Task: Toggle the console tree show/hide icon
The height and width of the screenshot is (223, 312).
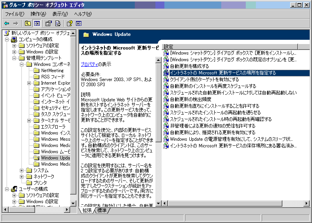Action: point(37,23)
